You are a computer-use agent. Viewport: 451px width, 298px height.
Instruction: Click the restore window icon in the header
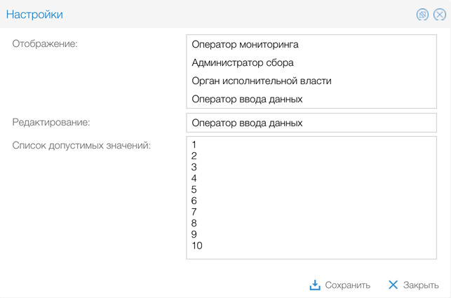tap(422, 15)
